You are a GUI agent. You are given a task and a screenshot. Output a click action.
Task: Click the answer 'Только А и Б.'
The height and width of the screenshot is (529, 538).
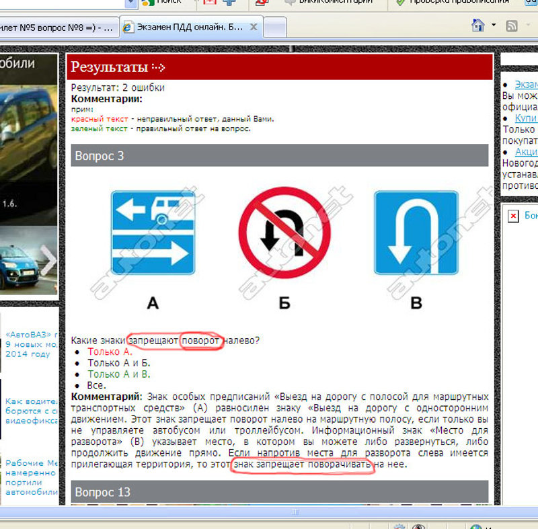pos(119,363)
